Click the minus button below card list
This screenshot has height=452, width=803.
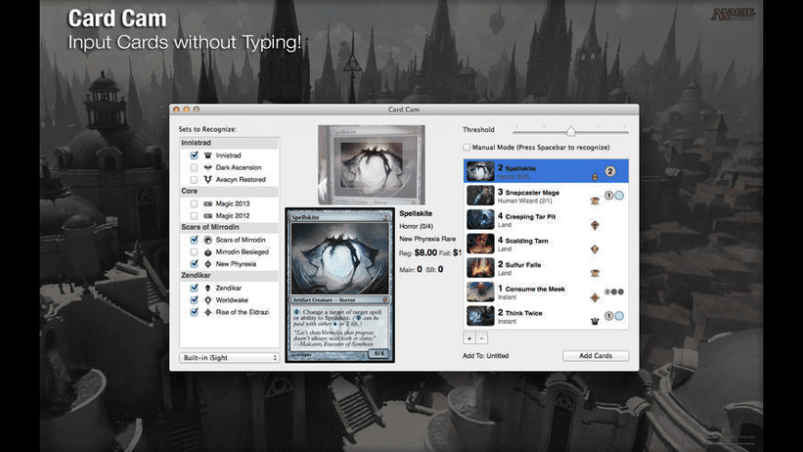tap(482, 339)
